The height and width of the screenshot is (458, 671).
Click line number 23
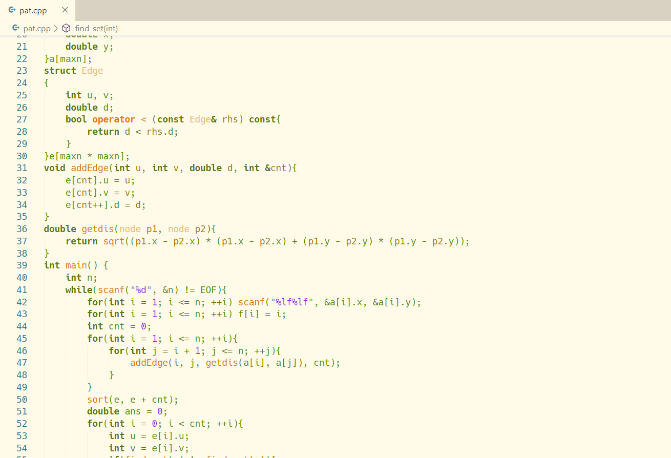[x=22, y=71]
